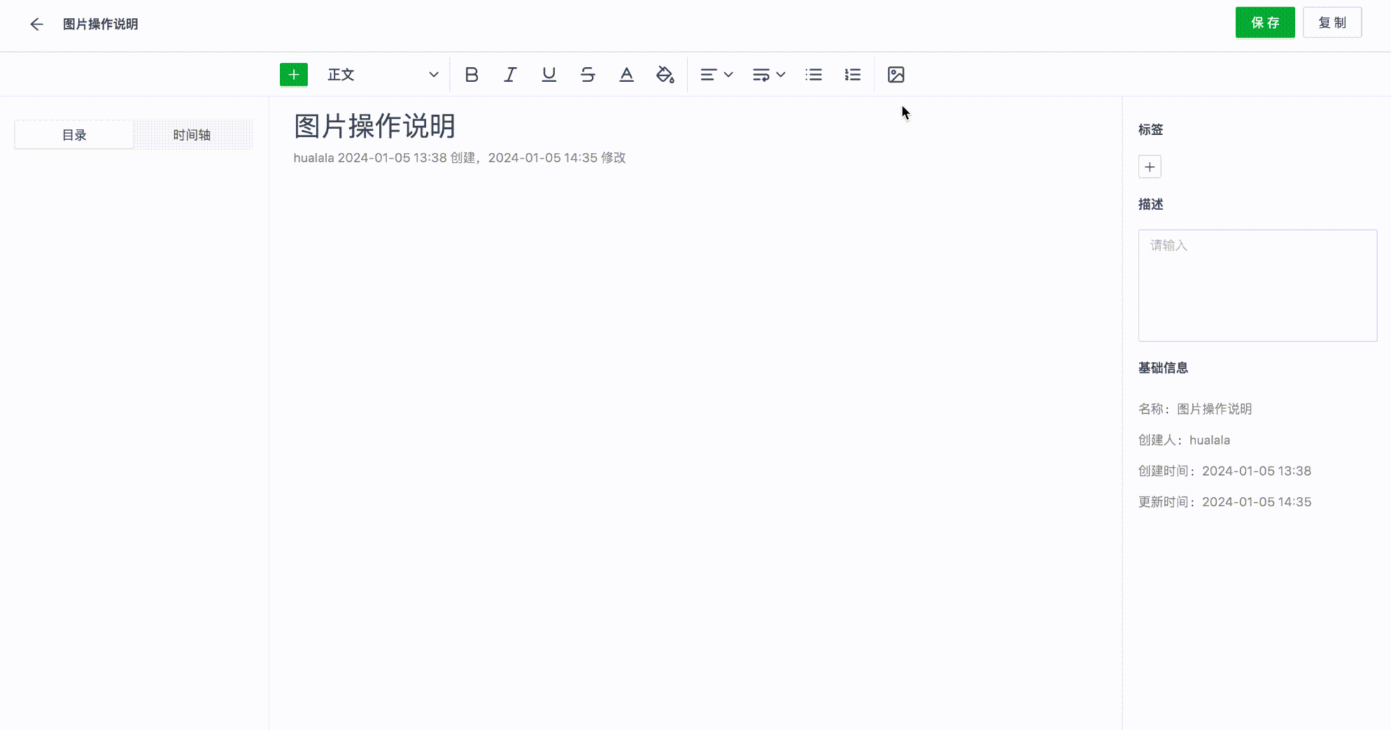Open the 正文 paragraph style dropdown
This screenshot has height=730, width=1391.
point(382,75)
